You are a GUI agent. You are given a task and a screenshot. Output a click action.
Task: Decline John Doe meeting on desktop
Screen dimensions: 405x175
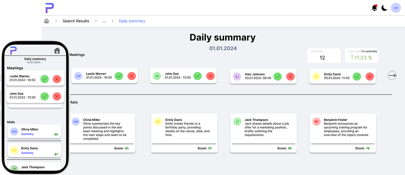coord(211,76)
